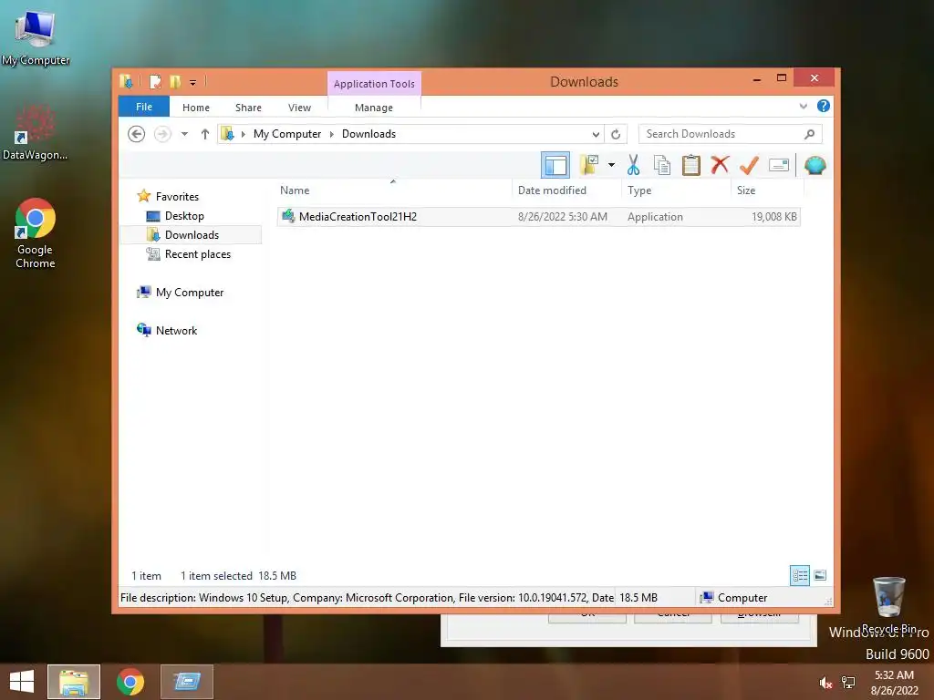
Task: Click Computer in the status bar
Action: 734,598
